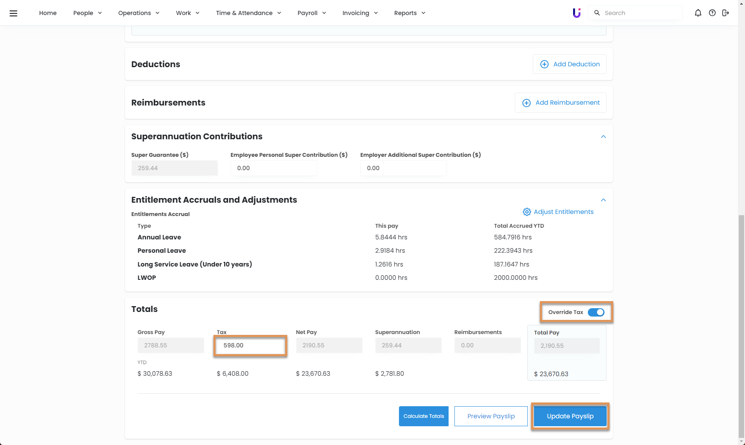Open the Reports dropdown menu

[409, 13]
